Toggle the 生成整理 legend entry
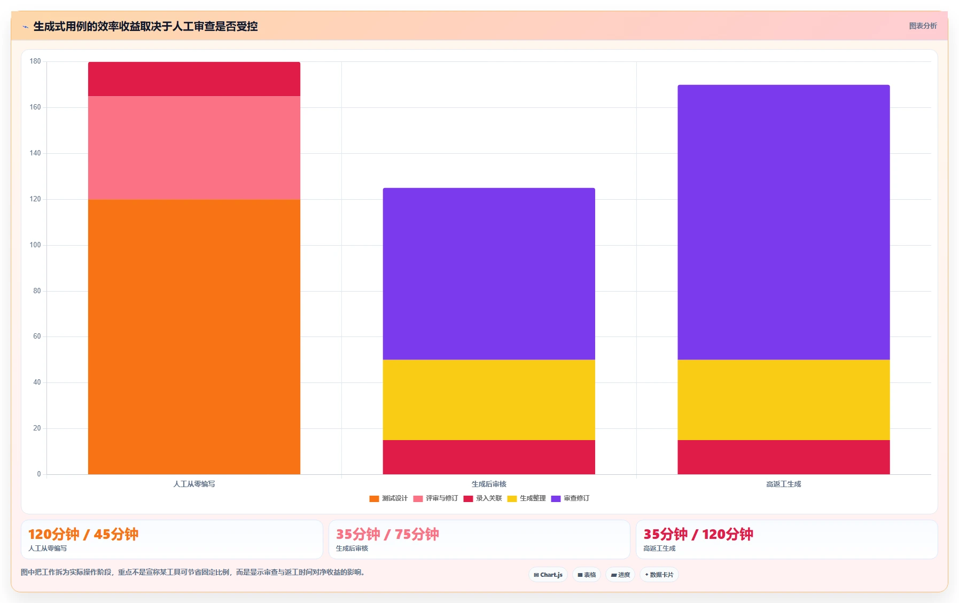959x603 pixels. (526, 498)
